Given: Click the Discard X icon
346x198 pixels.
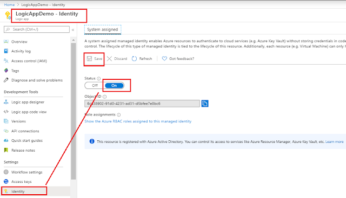Looking at the screenshot, I should tap(109, 59).
